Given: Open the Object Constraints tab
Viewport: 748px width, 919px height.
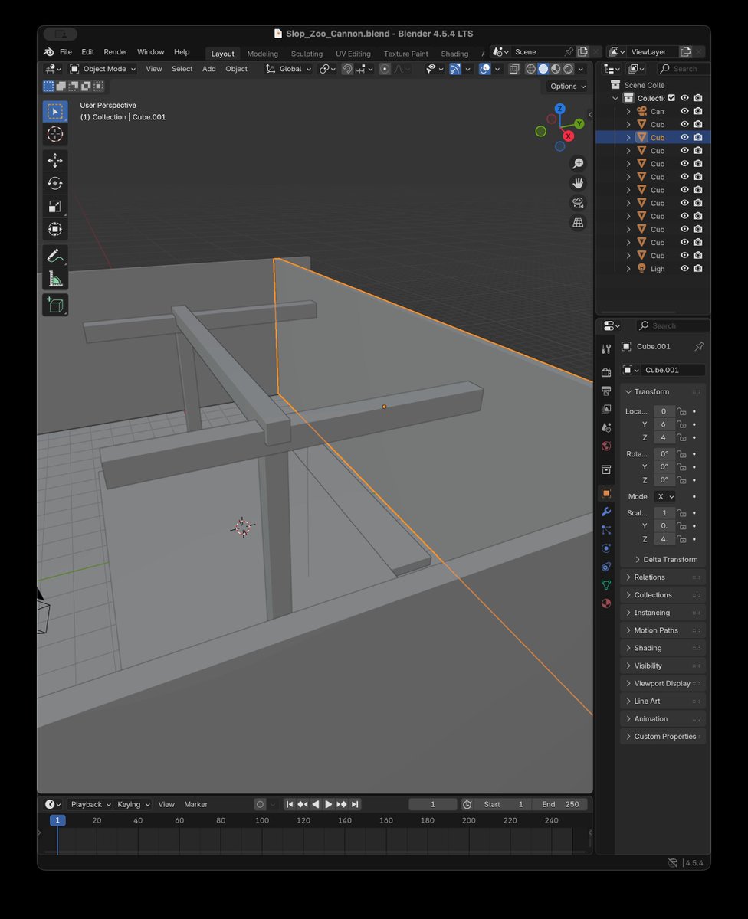Looking at the screenshot, I should tap(606, 567).
